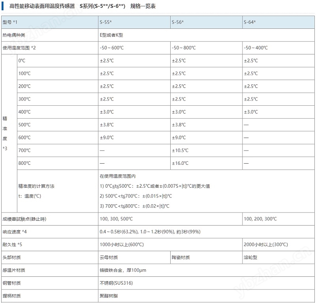
Task: Select the 400℃ accuracy row label
Action: click(x=24, y=112)
